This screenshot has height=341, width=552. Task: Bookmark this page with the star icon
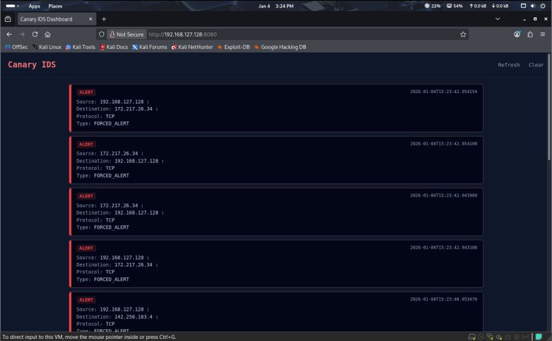pyautogui.click(x=463, y=35)
